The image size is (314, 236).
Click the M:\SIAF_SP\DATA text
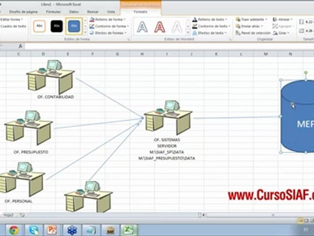coord(166,152)
